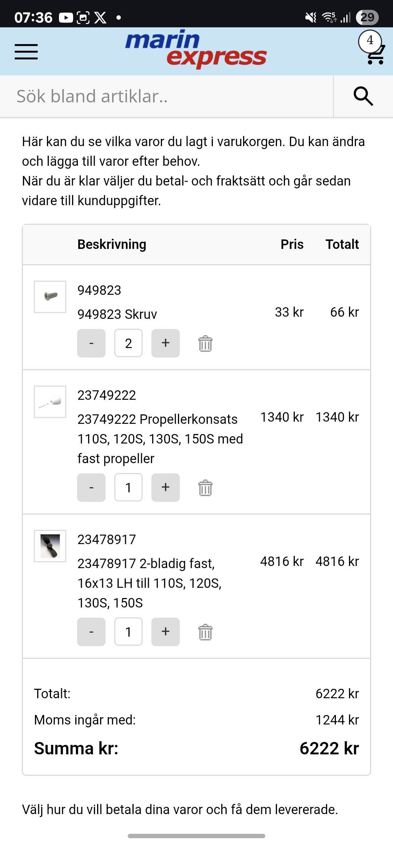Delete the 949823 Skruv item

[205, 343]
